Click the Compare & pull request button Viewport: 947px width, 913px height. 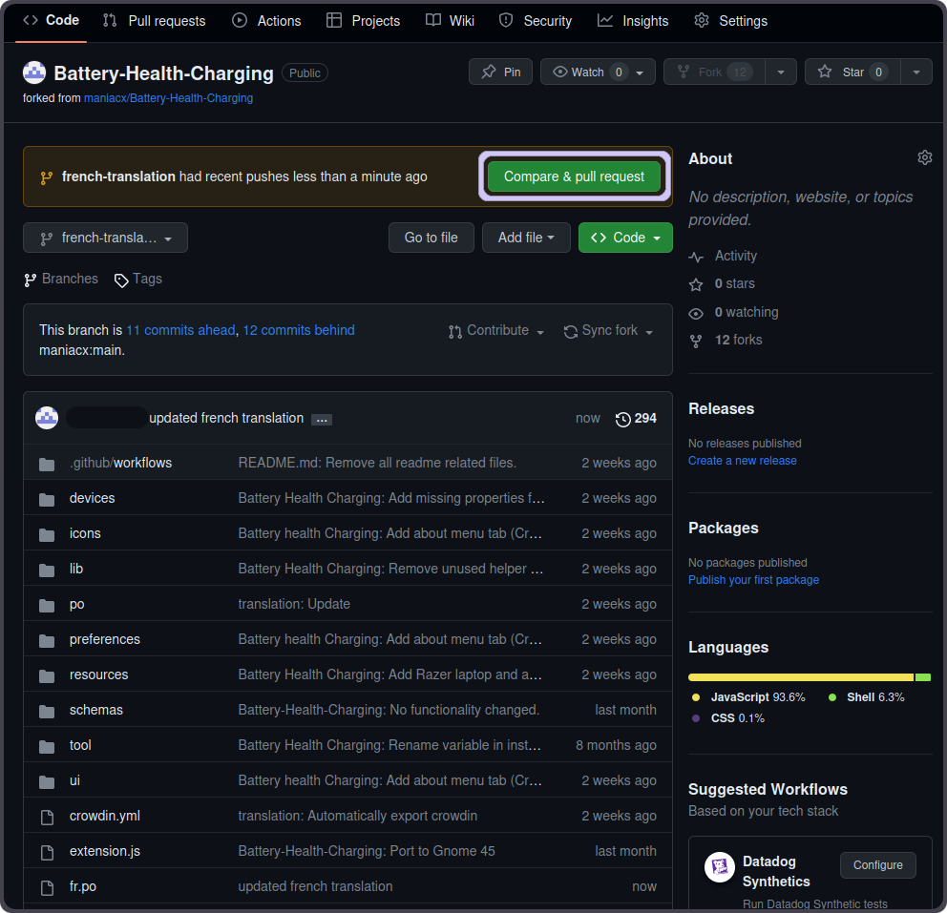[x=574, y=176]
